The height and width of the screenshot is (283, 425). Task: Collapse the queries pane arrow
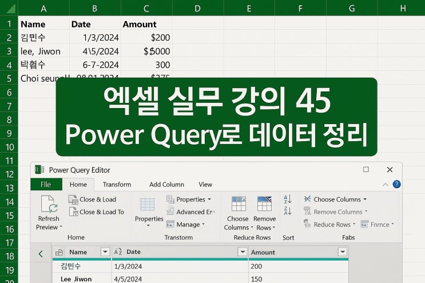41,254
